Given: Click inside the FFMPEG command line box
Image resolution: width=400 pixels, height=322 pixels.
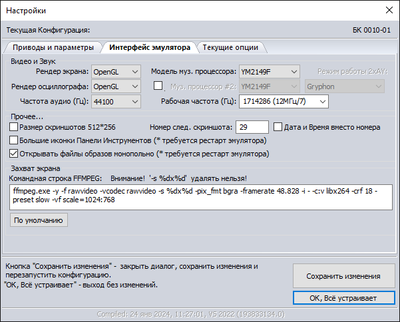Looking at the screenshot, I should tap(200, 196).
